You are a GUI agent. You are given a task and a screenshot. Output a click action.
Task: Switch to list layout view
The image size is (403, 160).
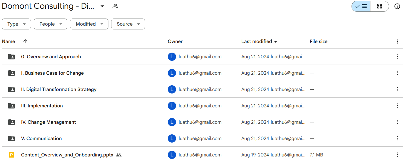361,6
